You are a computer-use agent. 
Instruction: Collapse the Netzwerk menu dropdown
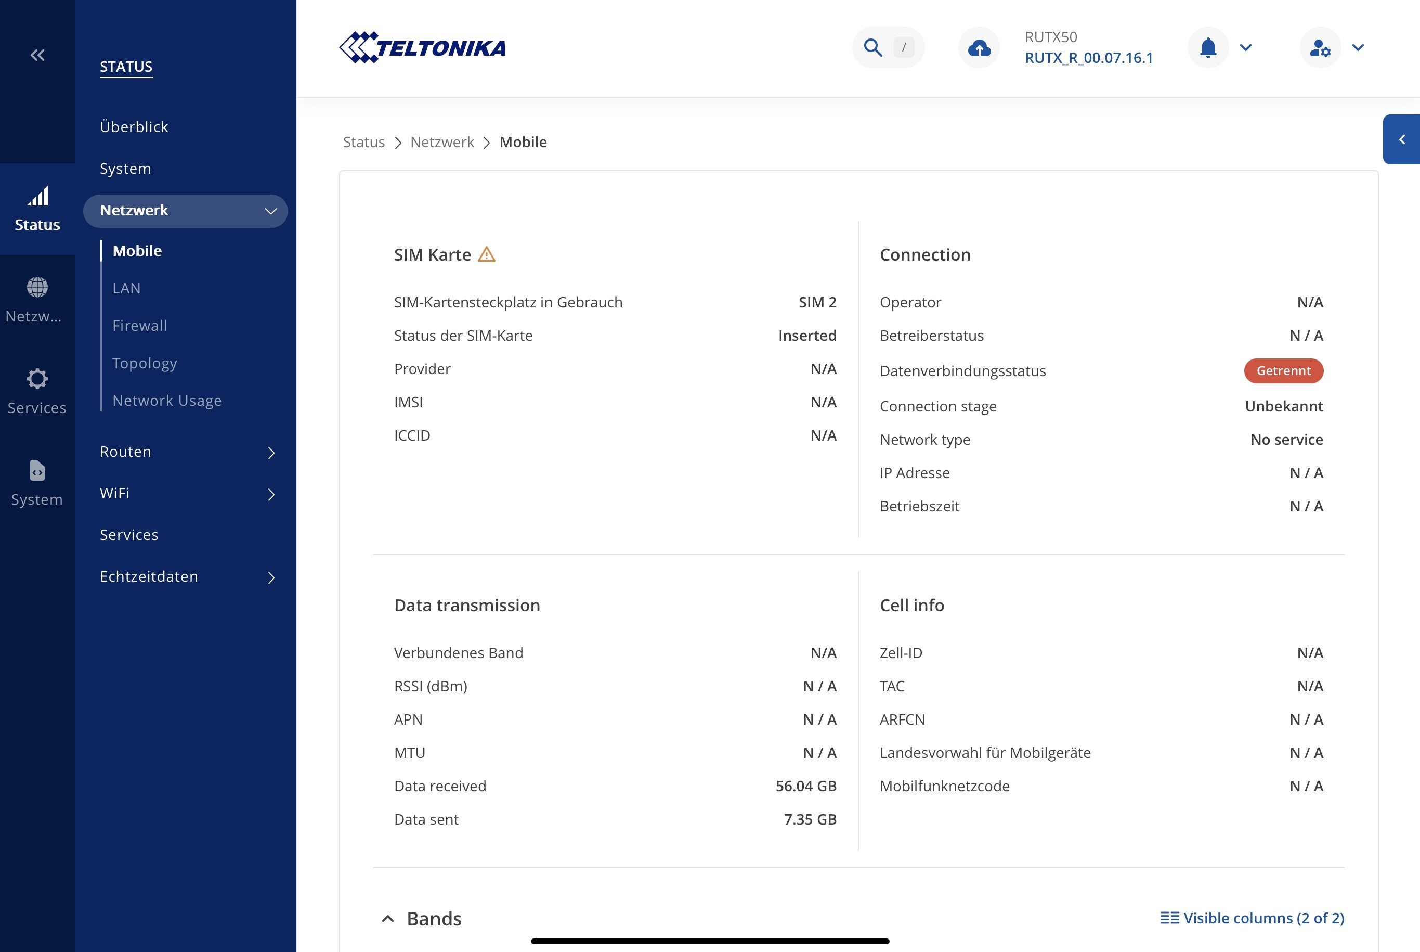click(271, 211)
